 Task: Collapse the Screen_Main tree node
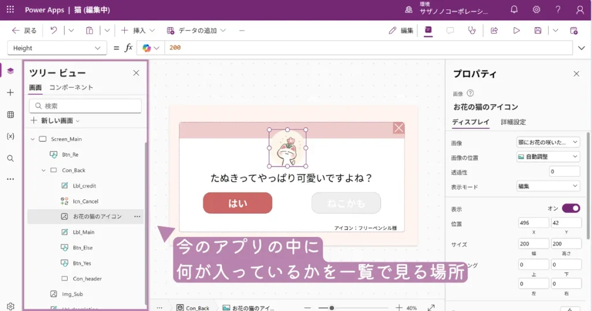(x=32, y=139)
